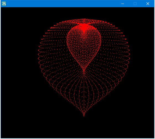This screenshot has width=155, height=139.
Task: Click the application icon in the title bar
Action: [4, 4]
